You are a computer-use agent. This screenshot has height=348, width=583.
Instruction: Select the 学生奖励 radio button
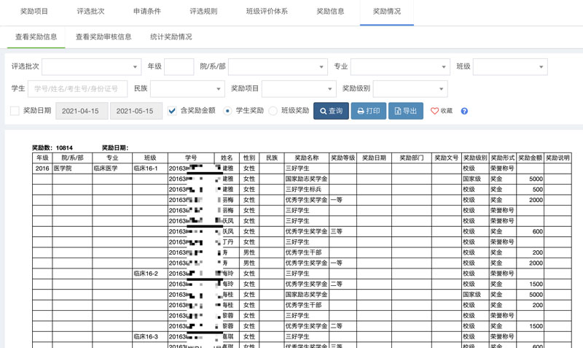[x=228, y=111]
